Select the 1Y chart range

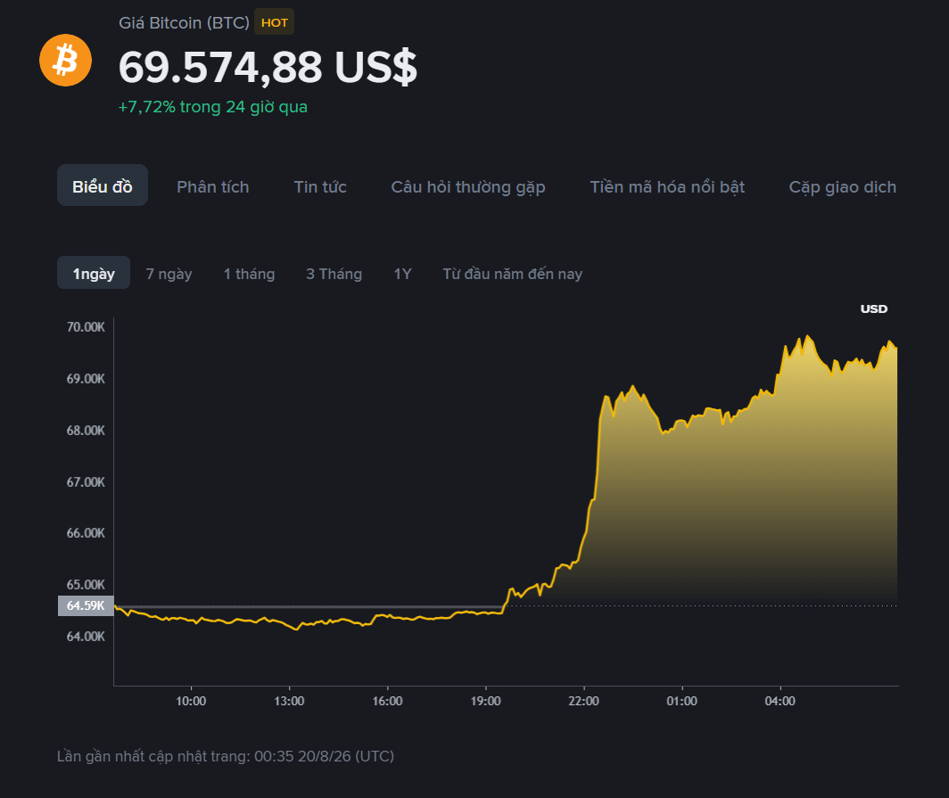pyautogui.click(x=402, y=274)
